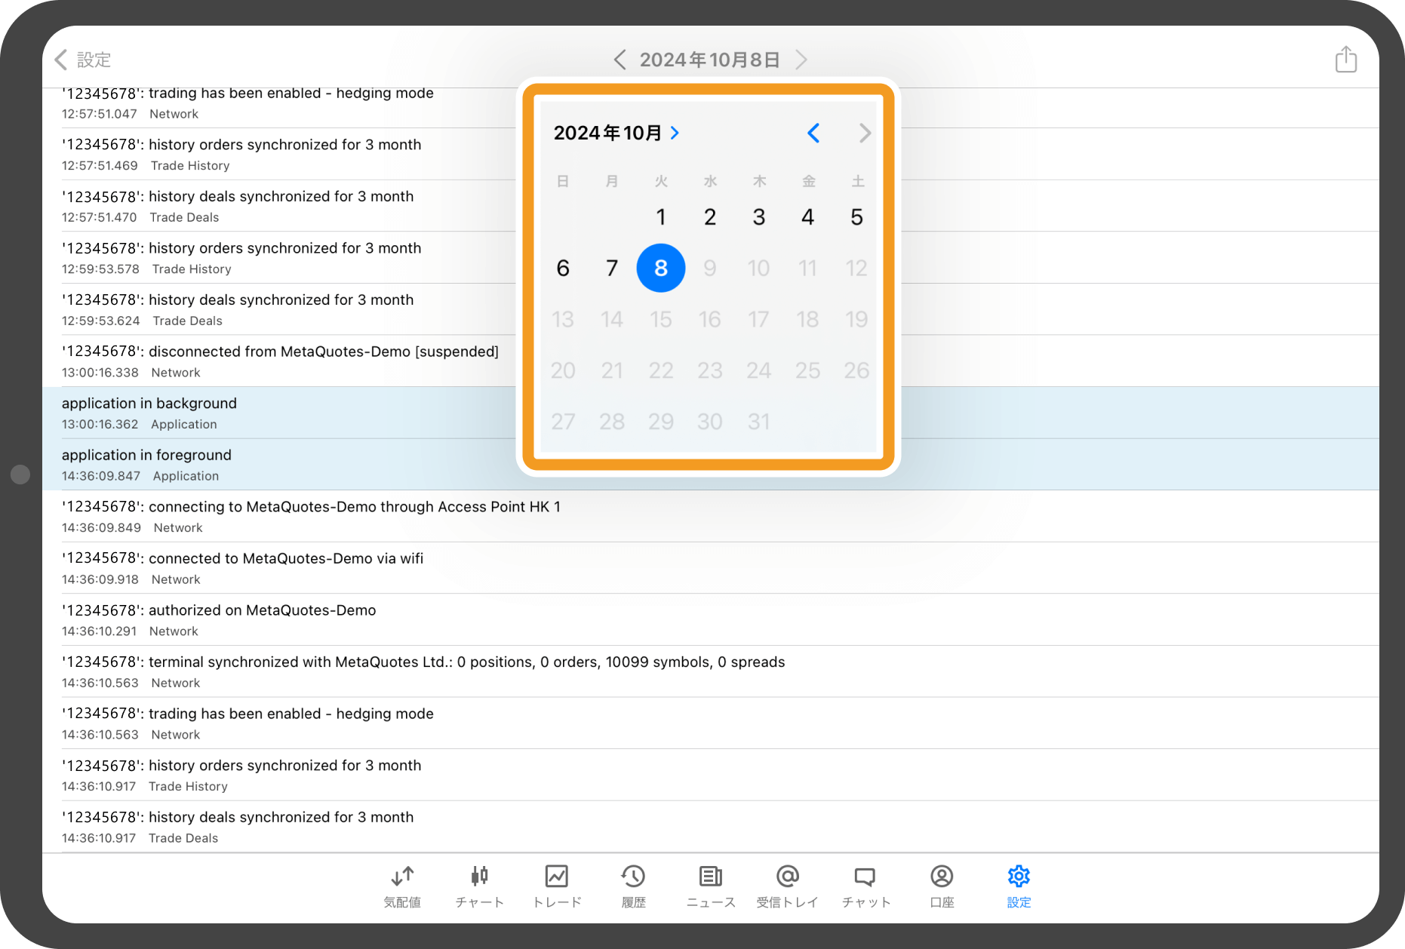Open the 受信トレイ inbox tab
Viewport: 1405px width, 949px height.
pyautogui.click(x=787, y=886)
